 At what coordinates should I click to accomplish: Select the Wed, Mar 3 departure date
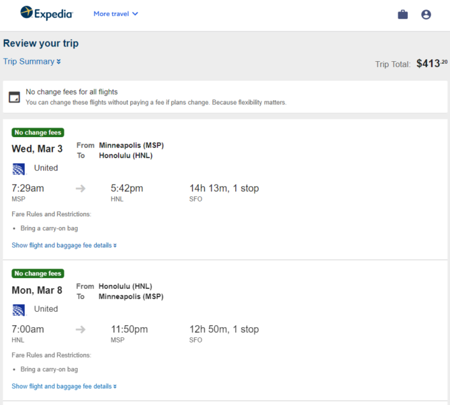click(x=37, y=149)
